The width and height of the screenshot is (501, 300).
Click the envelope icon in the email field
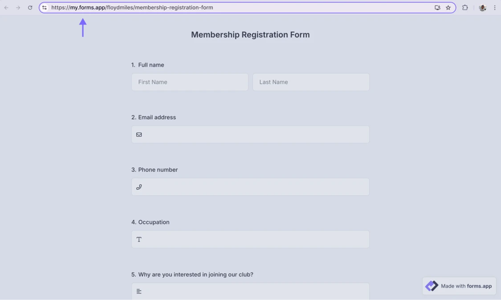[x=139, y=134]
